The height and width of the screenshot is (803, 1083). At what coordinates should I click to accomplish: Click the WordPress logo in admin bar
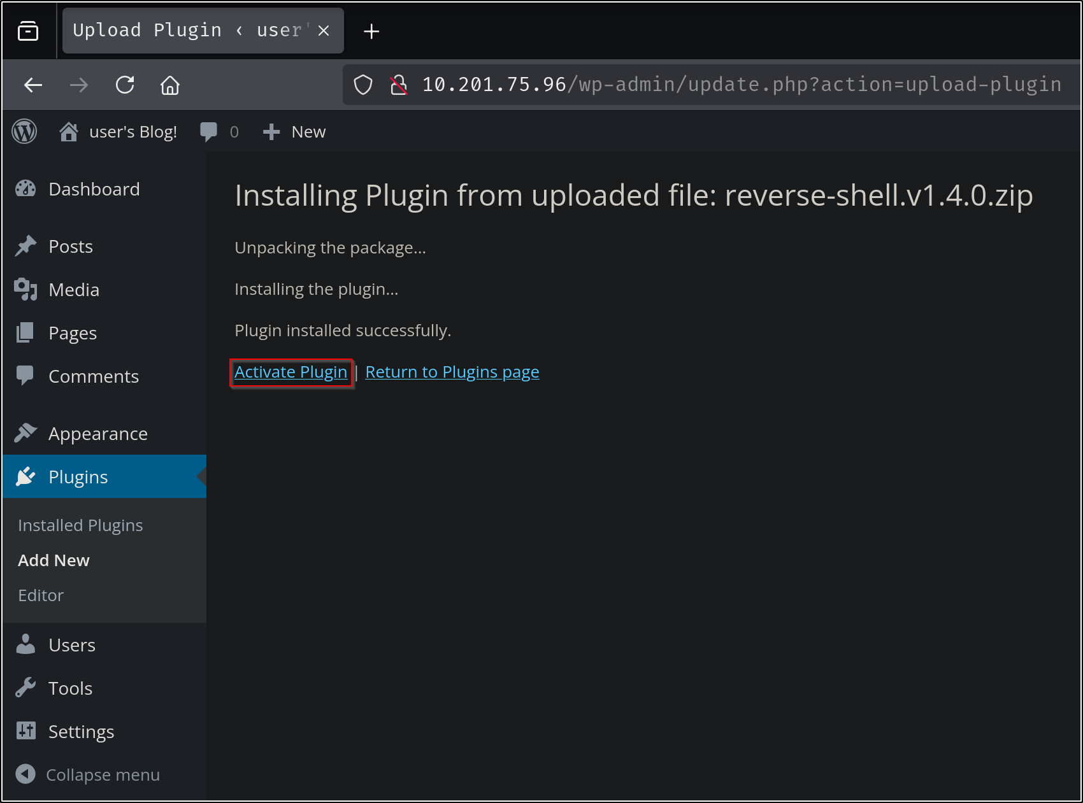(x=24, y=132)
